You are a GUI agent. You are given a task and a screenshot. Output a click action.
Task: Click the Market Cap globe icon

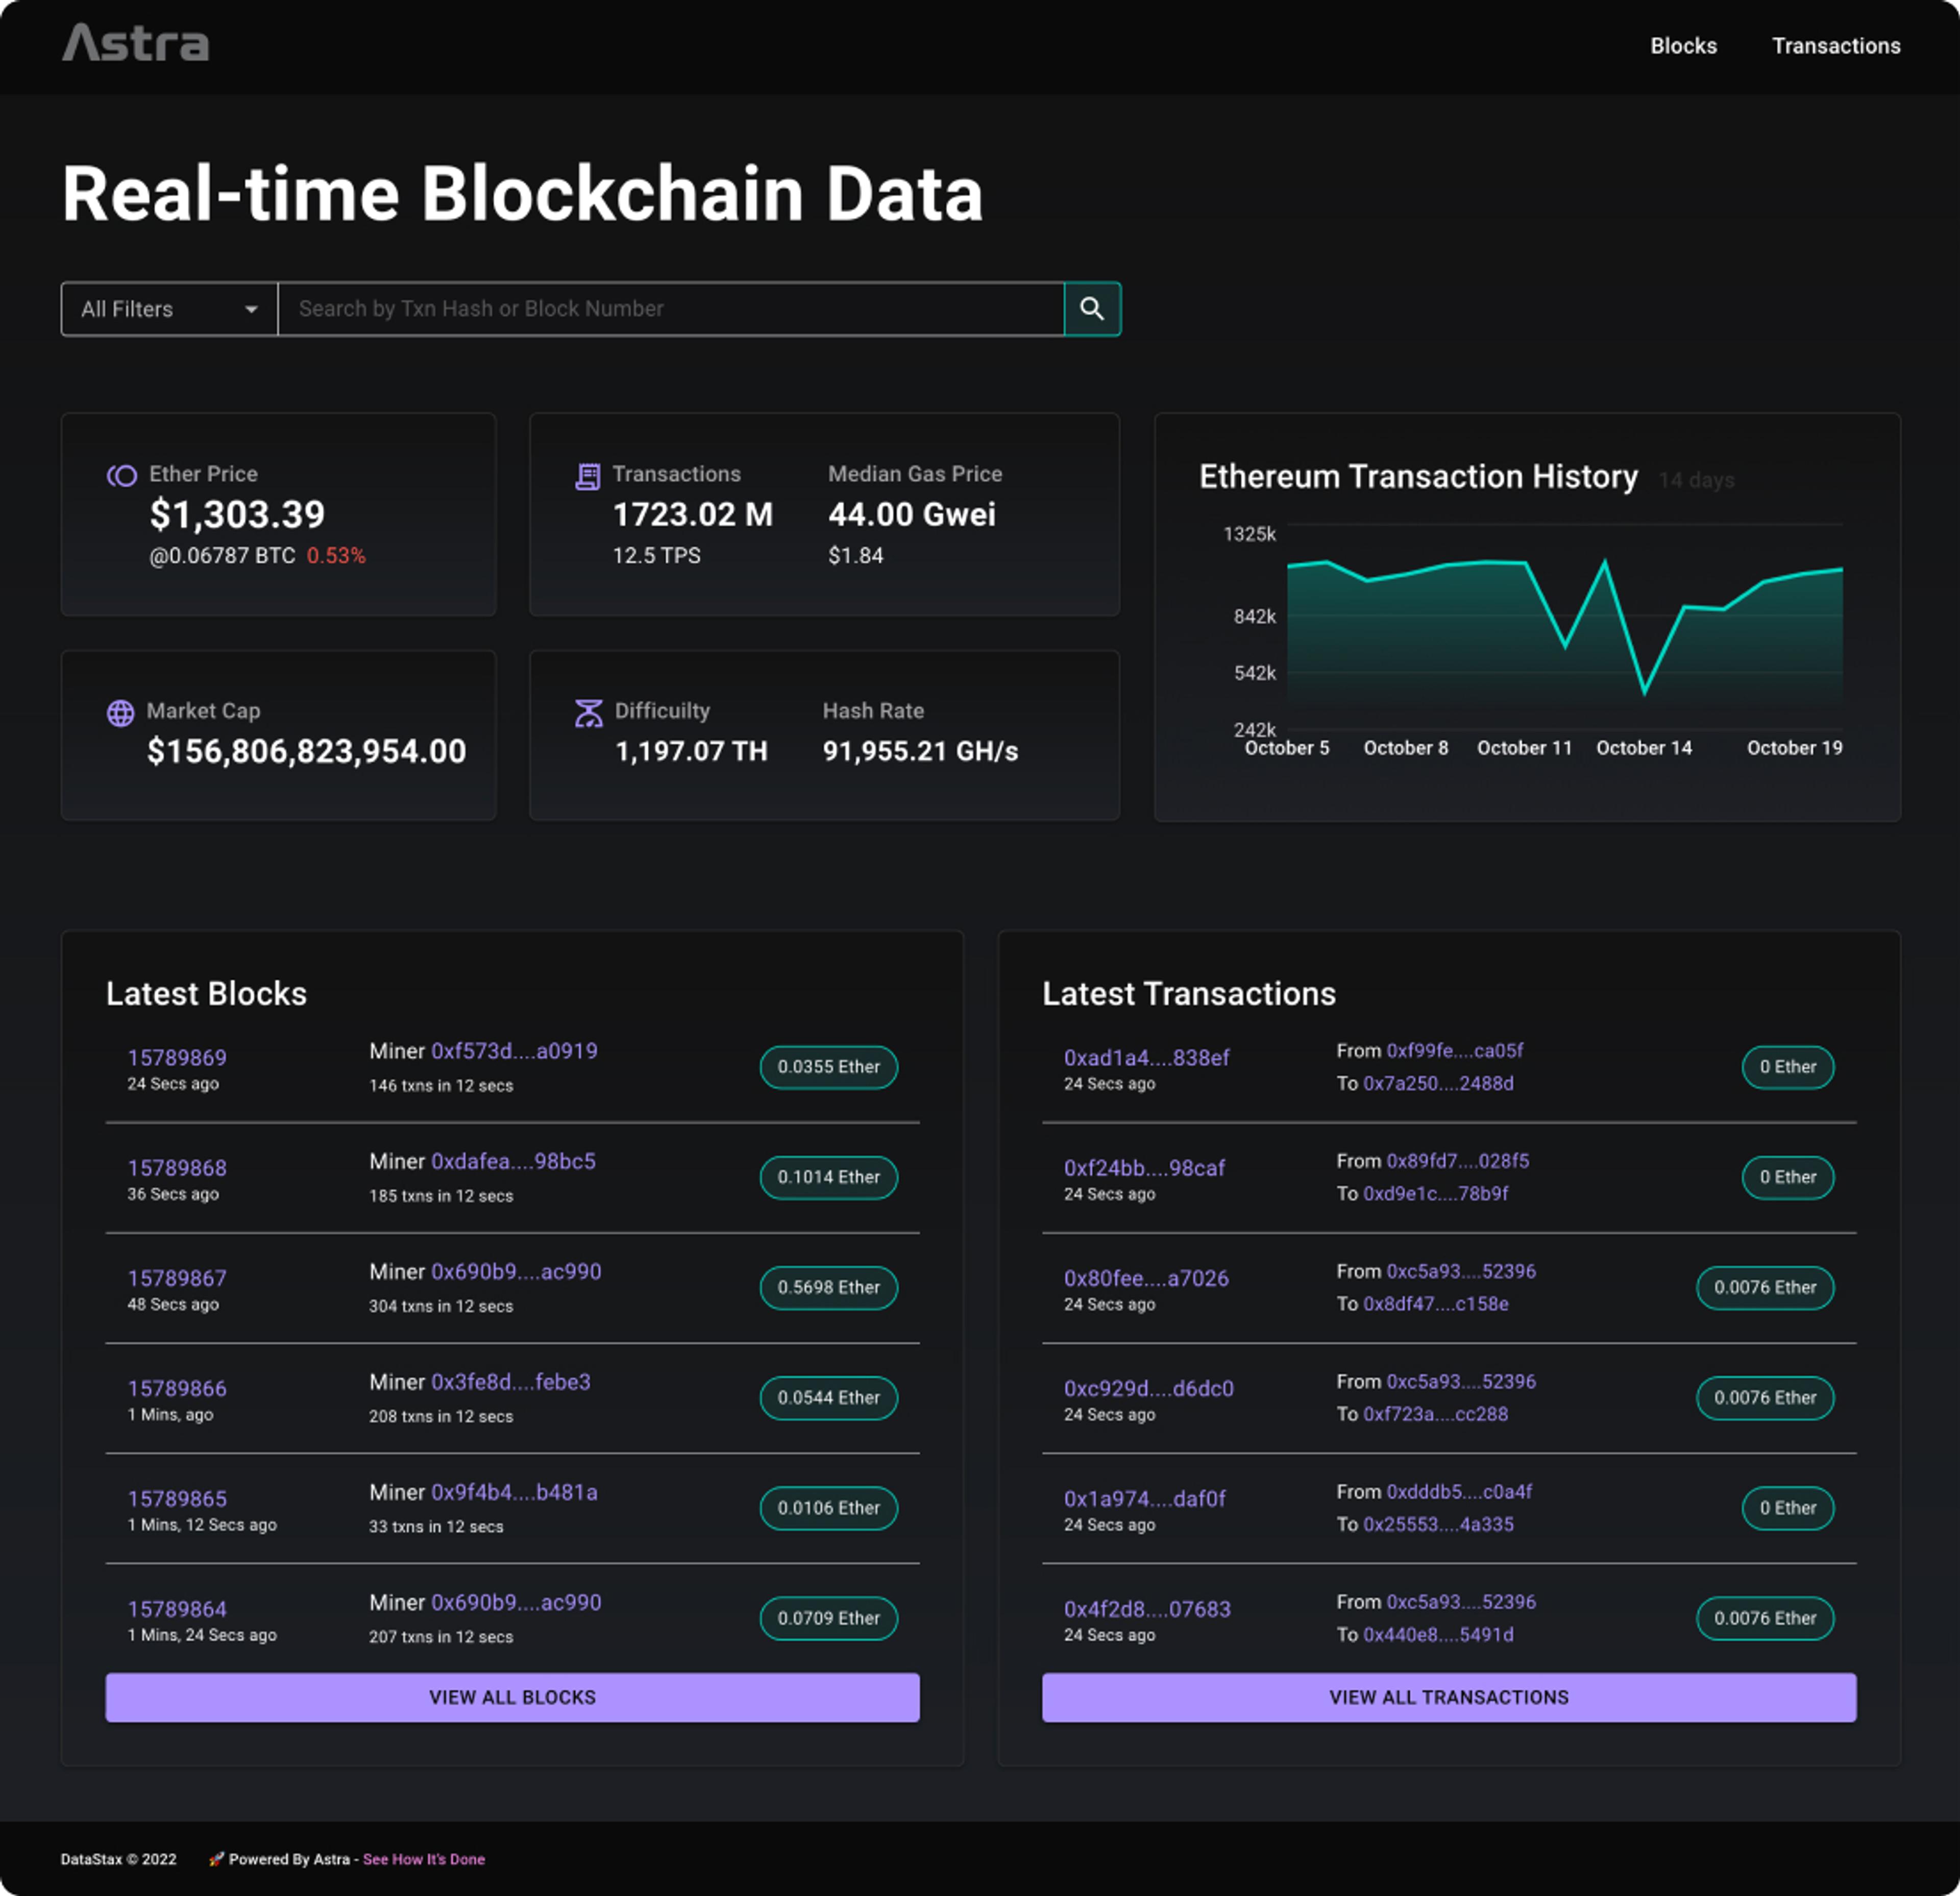(x=121, y=713)
